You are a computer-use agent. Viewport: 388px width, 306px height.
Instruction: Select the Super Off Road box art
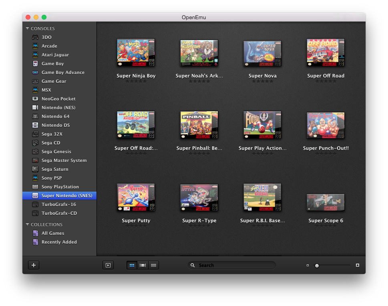[x=326, y=52]
